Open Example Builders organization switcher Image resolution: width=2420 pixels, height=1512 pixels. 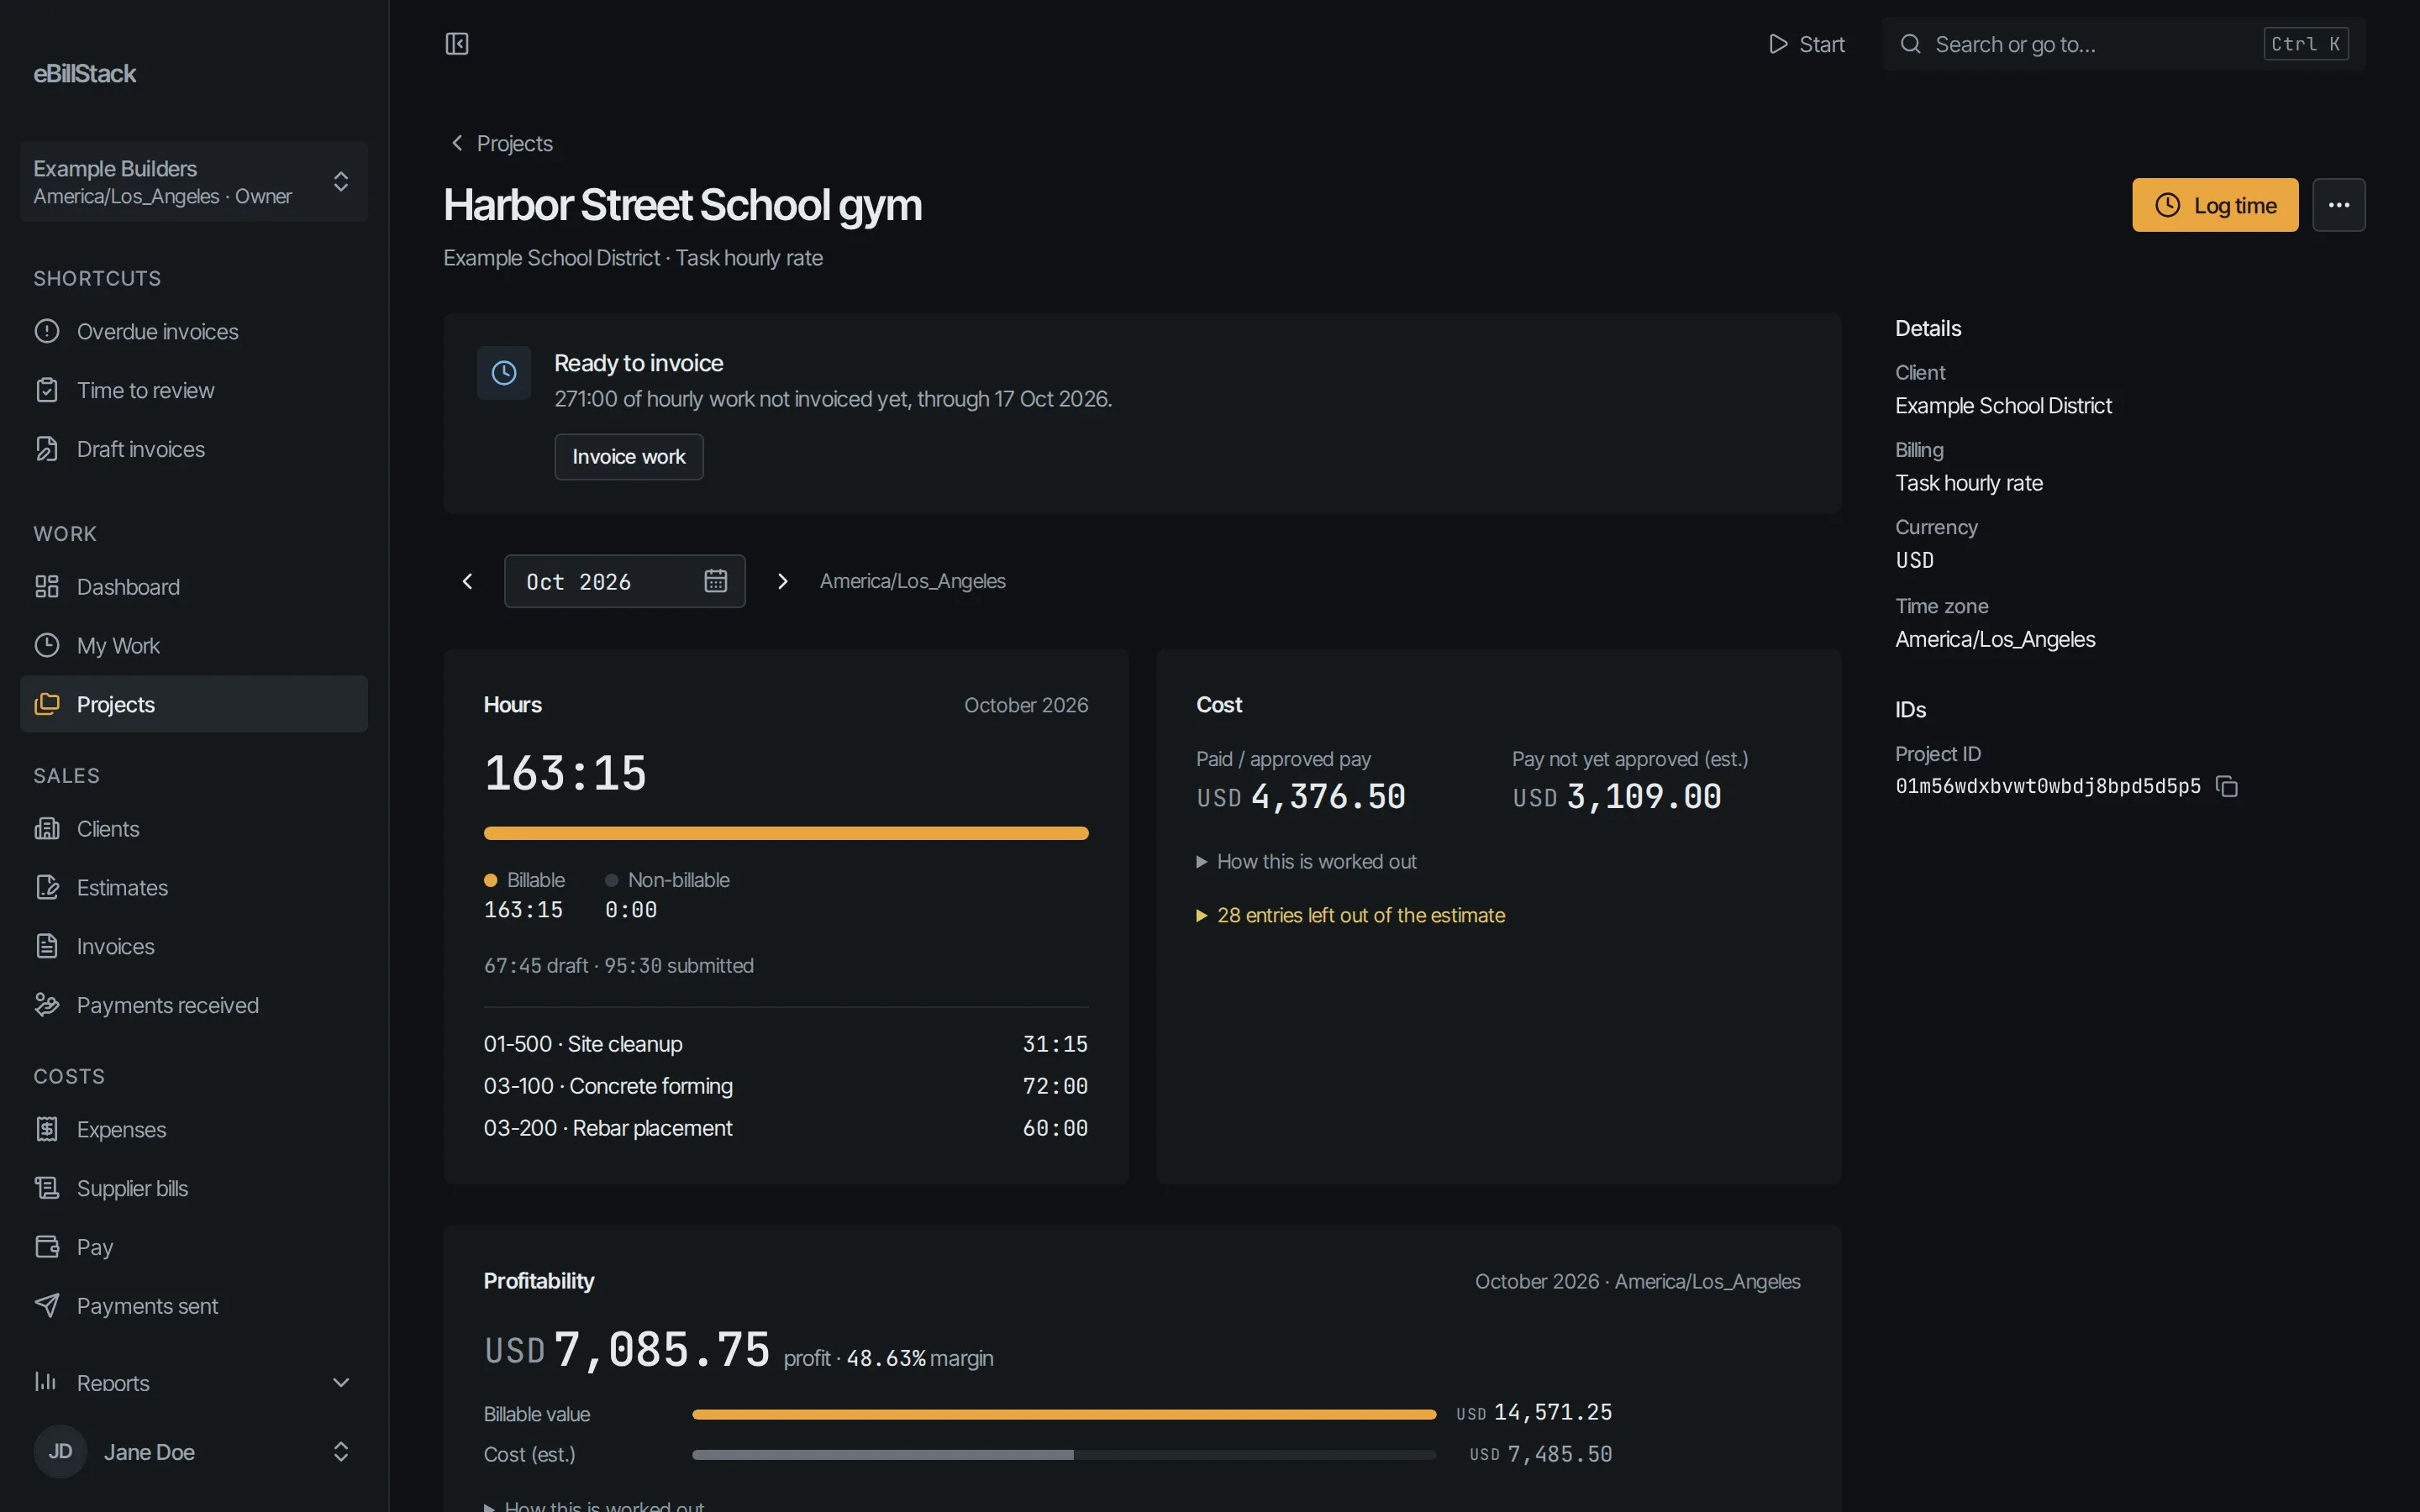tap(194, 181)
